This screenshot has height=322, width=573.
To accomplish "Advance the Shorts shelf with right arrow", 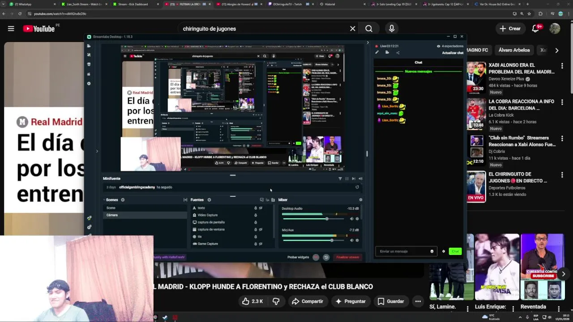I will pos(563,274).
